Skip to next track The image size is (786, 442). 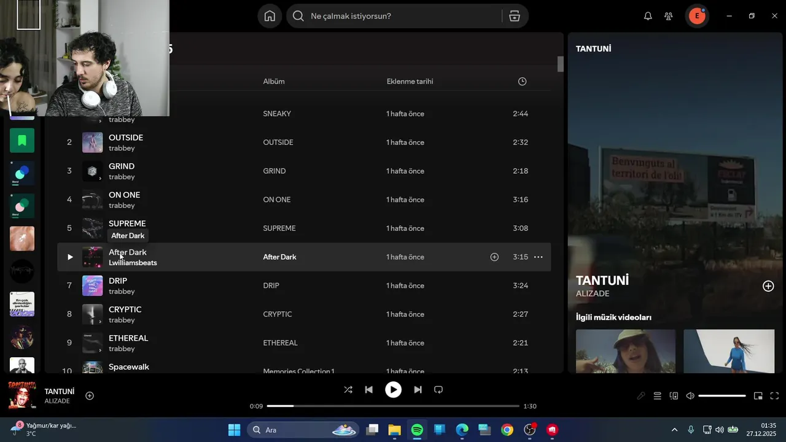point(418,390)
